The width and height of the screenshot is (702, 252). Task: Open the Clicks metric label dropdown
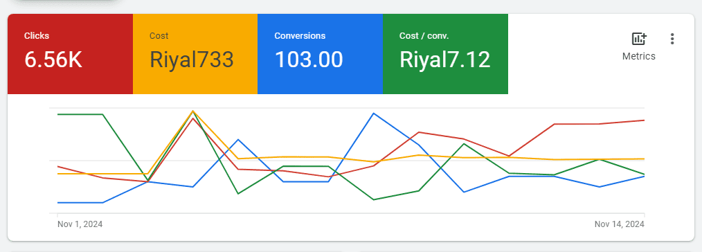37,36
